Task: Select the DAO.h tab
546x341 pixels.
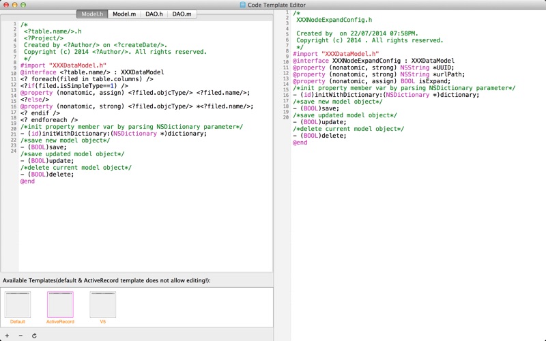Action: 154,14
